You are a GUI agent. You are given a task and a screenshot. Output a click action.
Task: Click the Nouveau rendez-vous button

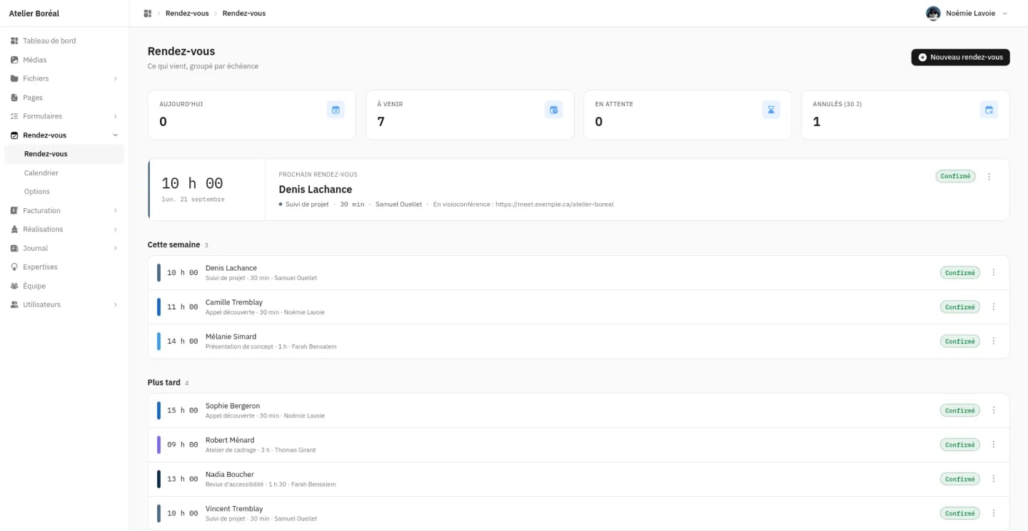pyautogui.click(x=960, y=57)
